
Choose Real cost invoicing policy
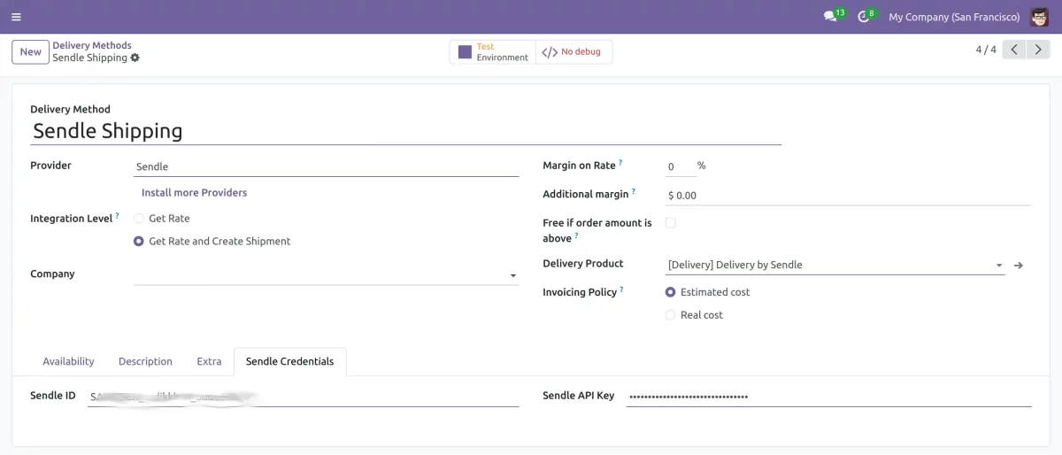pos(671,315)
